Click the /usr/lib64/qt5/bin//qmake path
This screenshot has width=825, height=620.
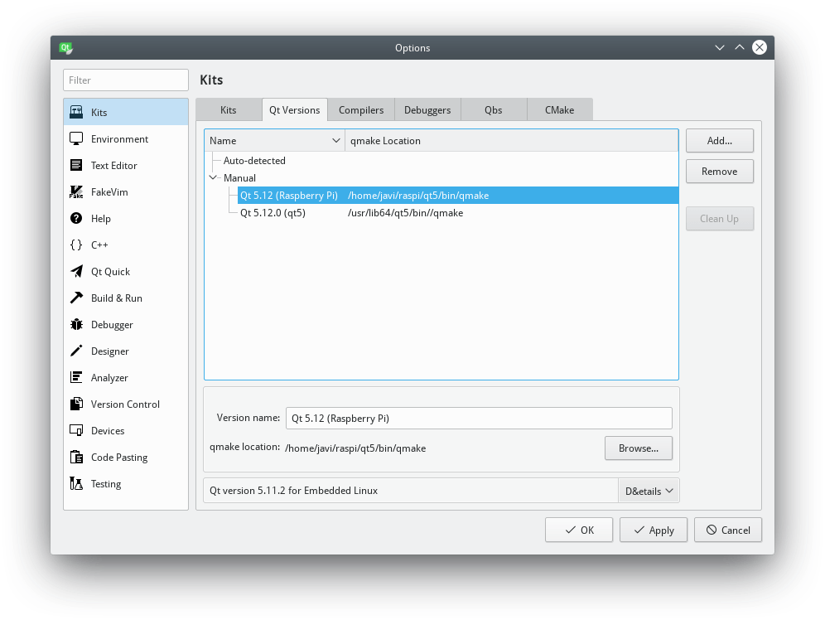click(405, 213)
